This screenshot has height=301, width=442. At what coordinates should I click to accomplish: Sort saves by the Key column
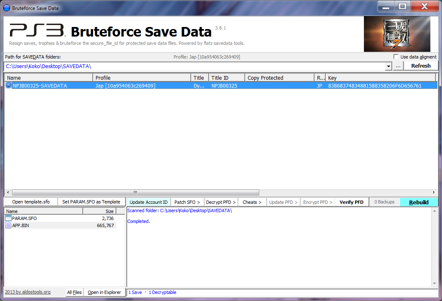(381, 78)
